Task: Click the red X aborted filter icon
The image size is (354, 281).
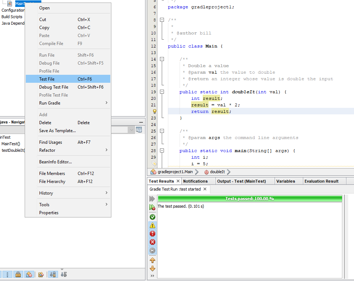Action: click(x=152, y=242)
